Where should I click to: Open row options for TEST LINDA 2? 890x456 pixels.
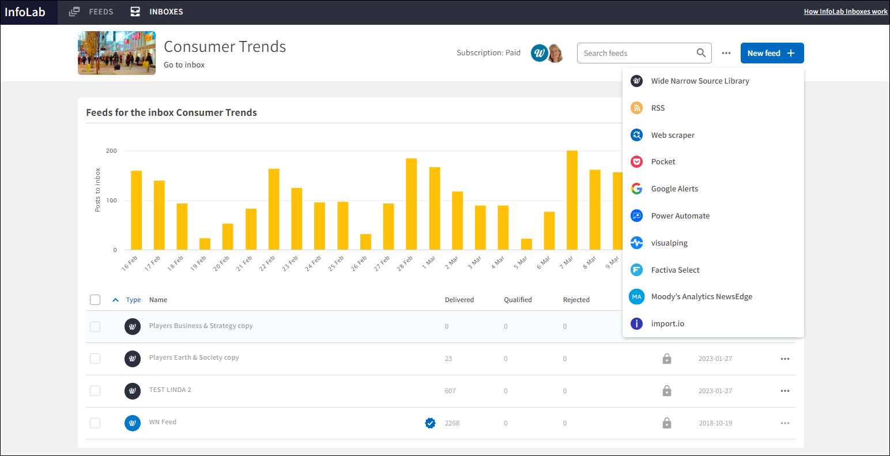[785, 391]
